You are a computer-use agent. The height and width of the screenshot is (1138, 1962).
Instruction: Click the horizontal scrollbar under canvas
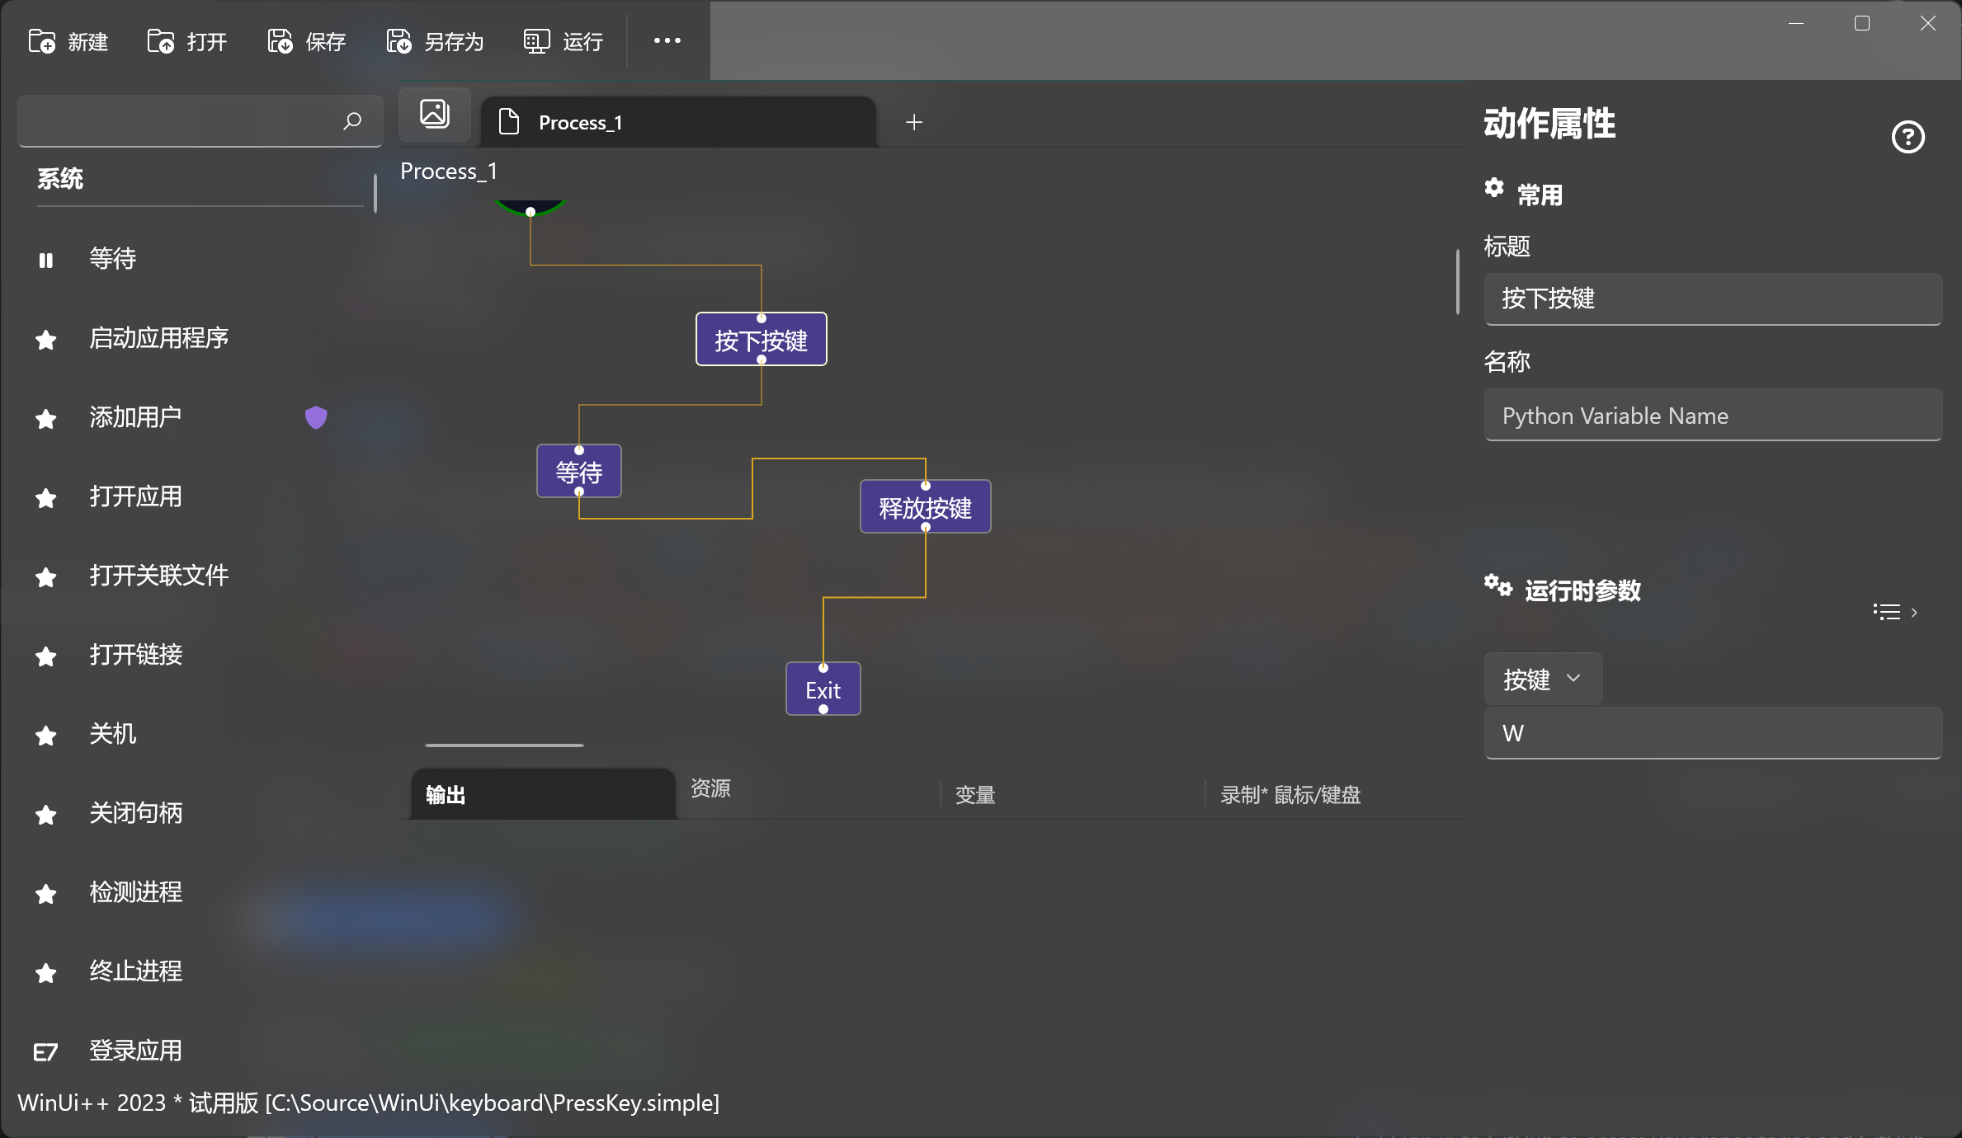tap(504, 745)
